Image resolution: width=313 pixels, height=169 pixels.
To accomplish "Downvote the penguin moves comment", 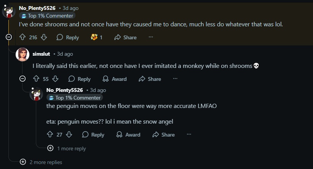I will [69, 135].
